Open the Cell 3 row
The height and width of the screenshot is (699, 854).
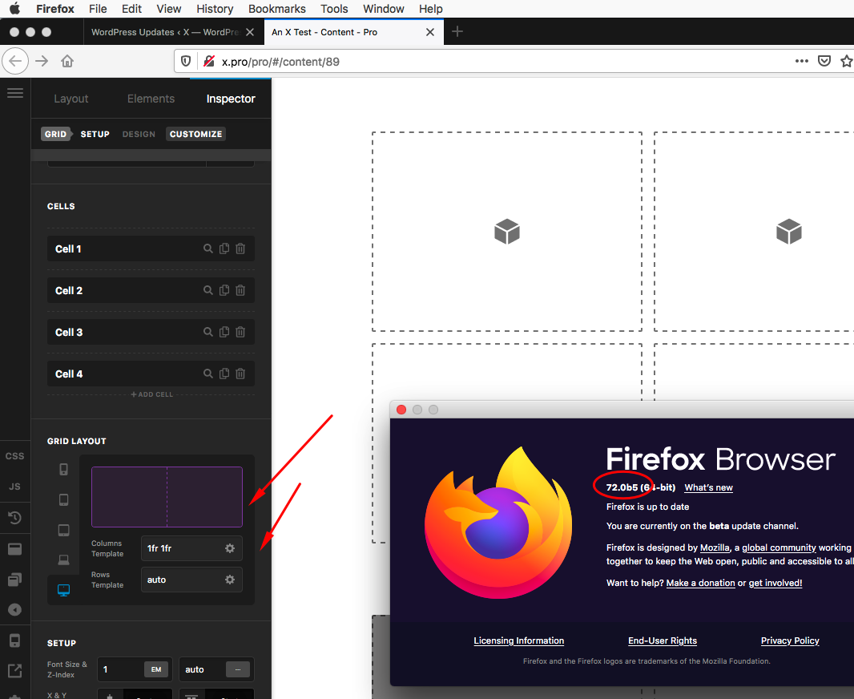(x=151, y=332)
